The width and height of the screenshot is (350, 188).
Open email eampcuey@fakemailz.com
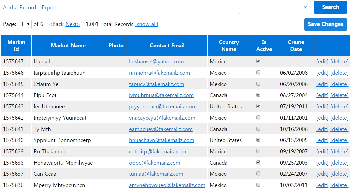[161, 129]
